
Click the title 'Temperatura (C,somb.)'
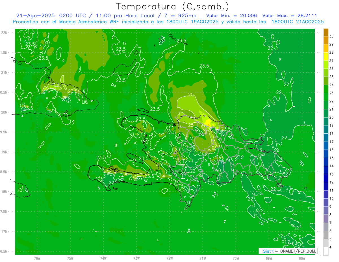(173, 7)
